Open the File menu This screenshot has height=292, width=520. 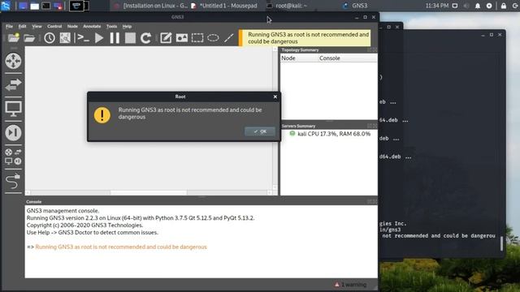[x=9, y=26]
